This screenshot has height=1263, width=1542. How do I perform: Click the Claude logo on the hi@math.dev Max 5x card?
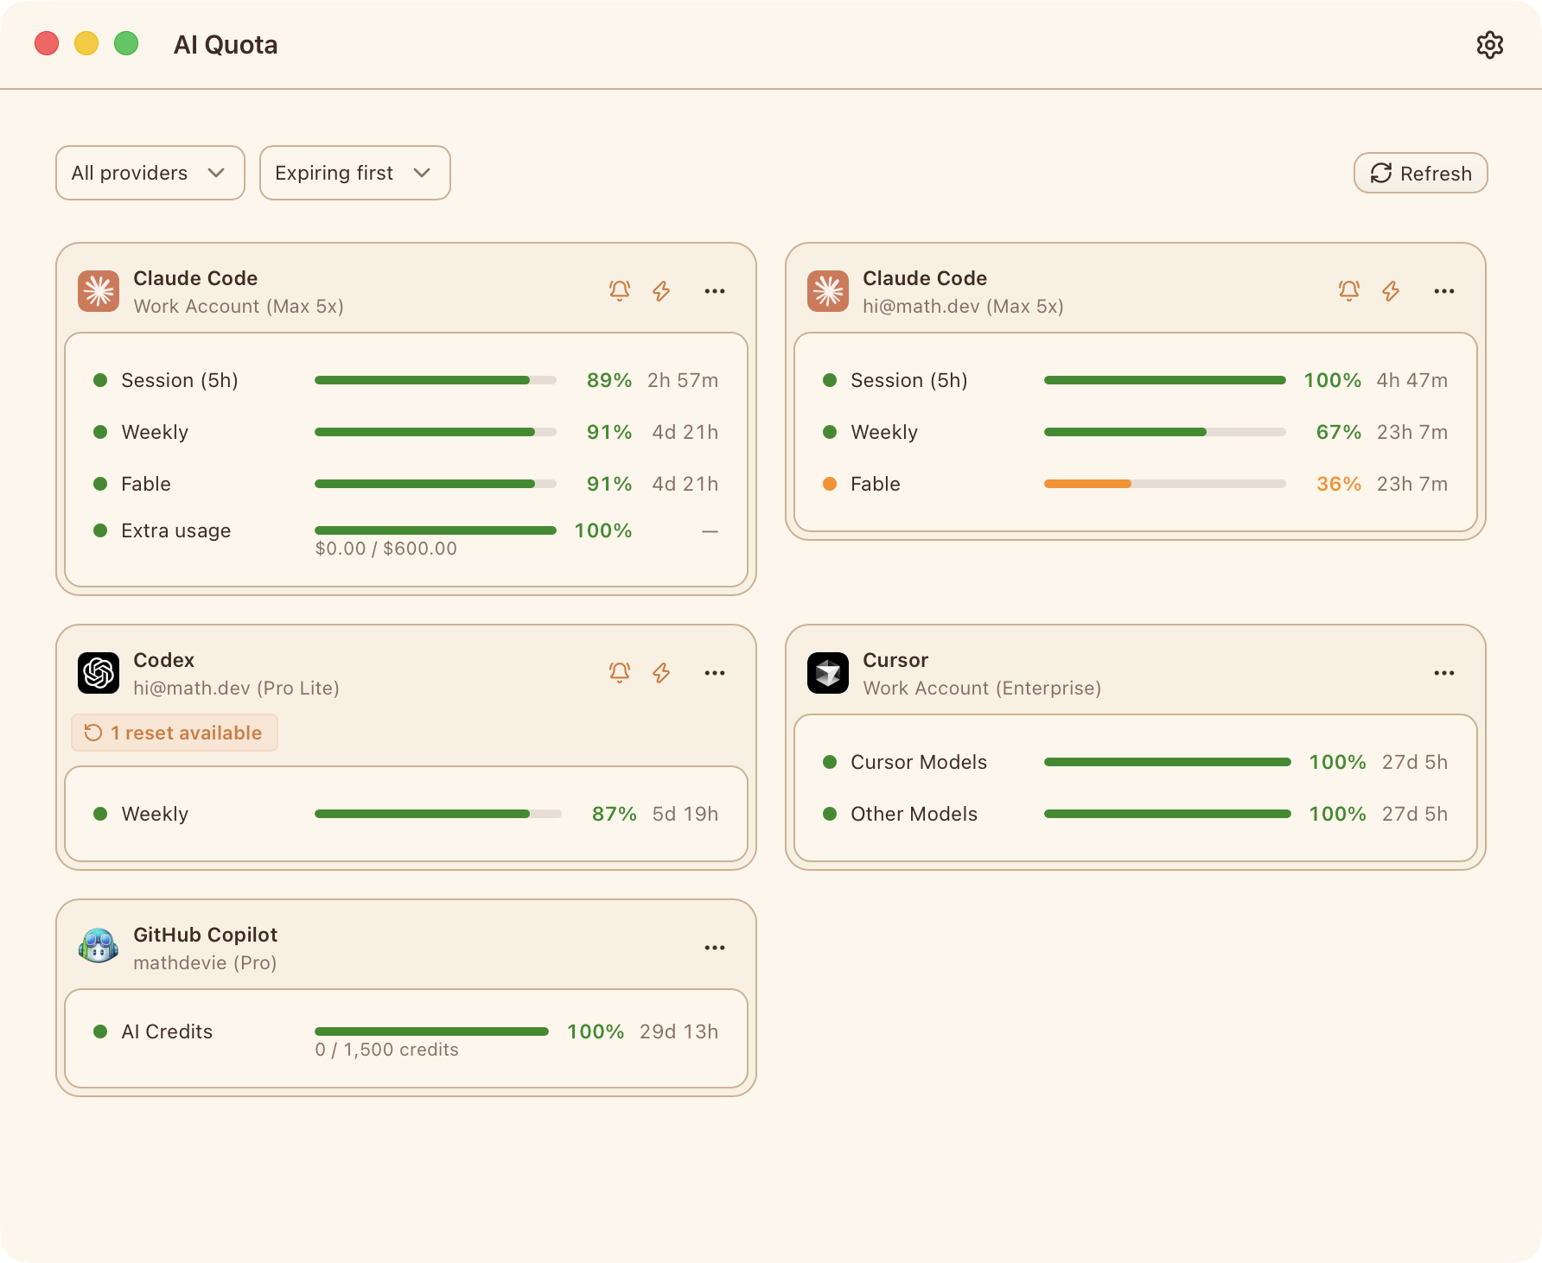(x=828, y=291)
